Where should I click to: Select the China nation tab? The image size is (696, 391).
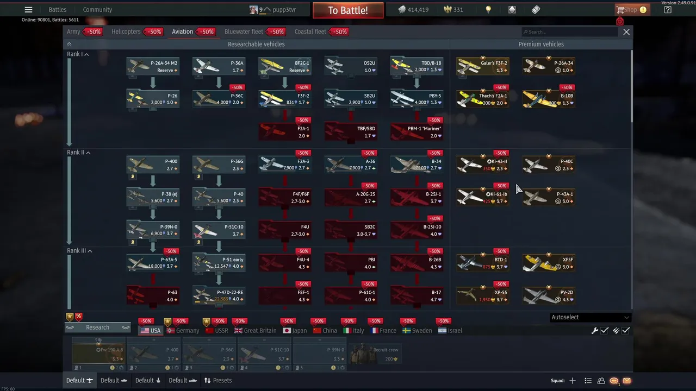(x=325, y=330)
